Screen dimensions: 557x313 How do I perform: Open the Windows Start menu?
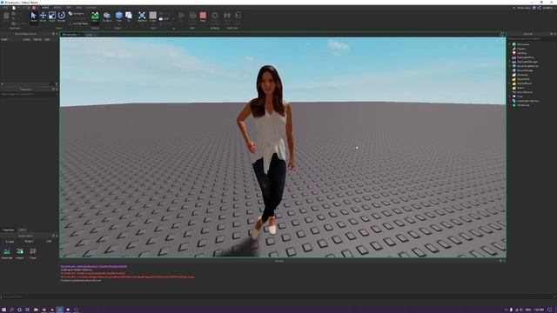click(3, 310)
